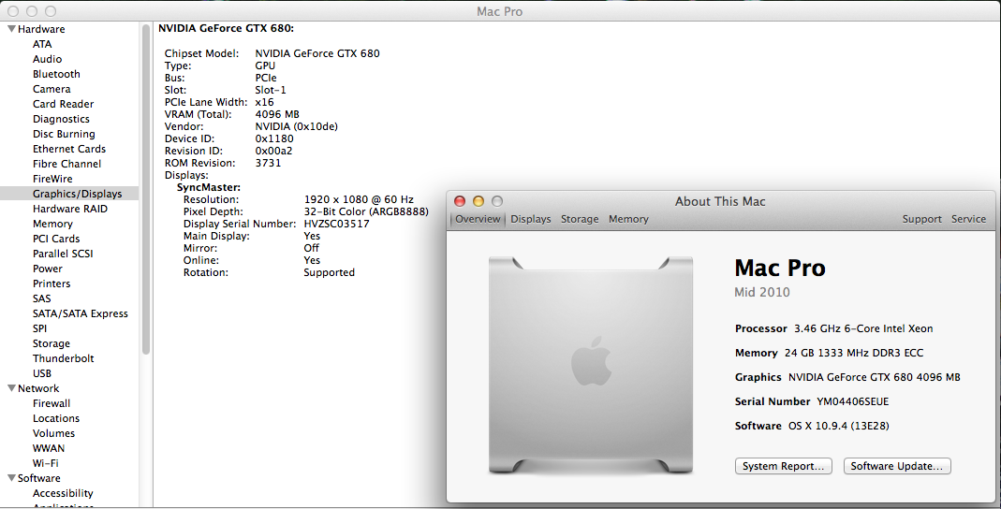
Task: Select Storage in the System Report sidebar
Action: click(x=52, y=343)
